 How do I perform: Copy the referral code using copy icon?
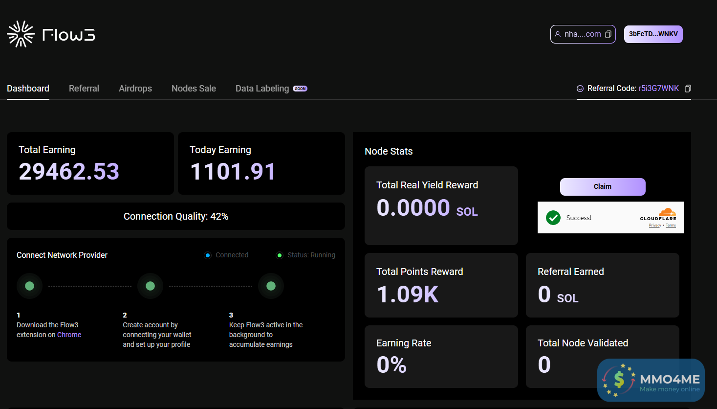coord(688,89)
